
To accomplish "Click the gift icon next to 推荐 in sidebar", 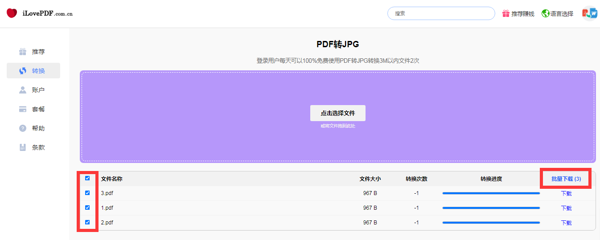I will click(x=23, y=52).
